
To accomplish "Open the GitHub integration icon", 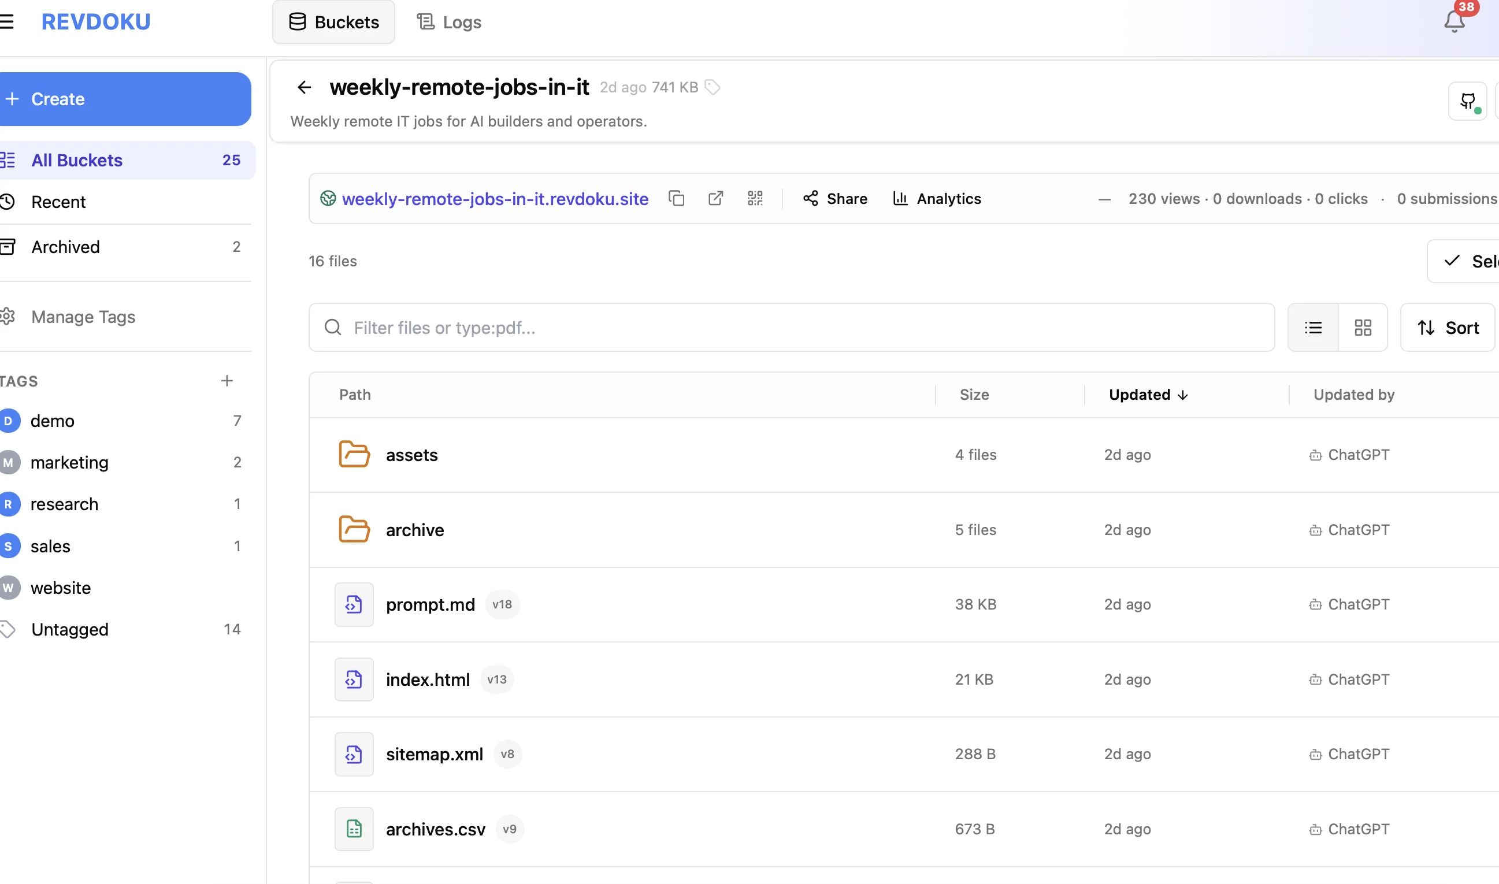I will [1467, 101].
